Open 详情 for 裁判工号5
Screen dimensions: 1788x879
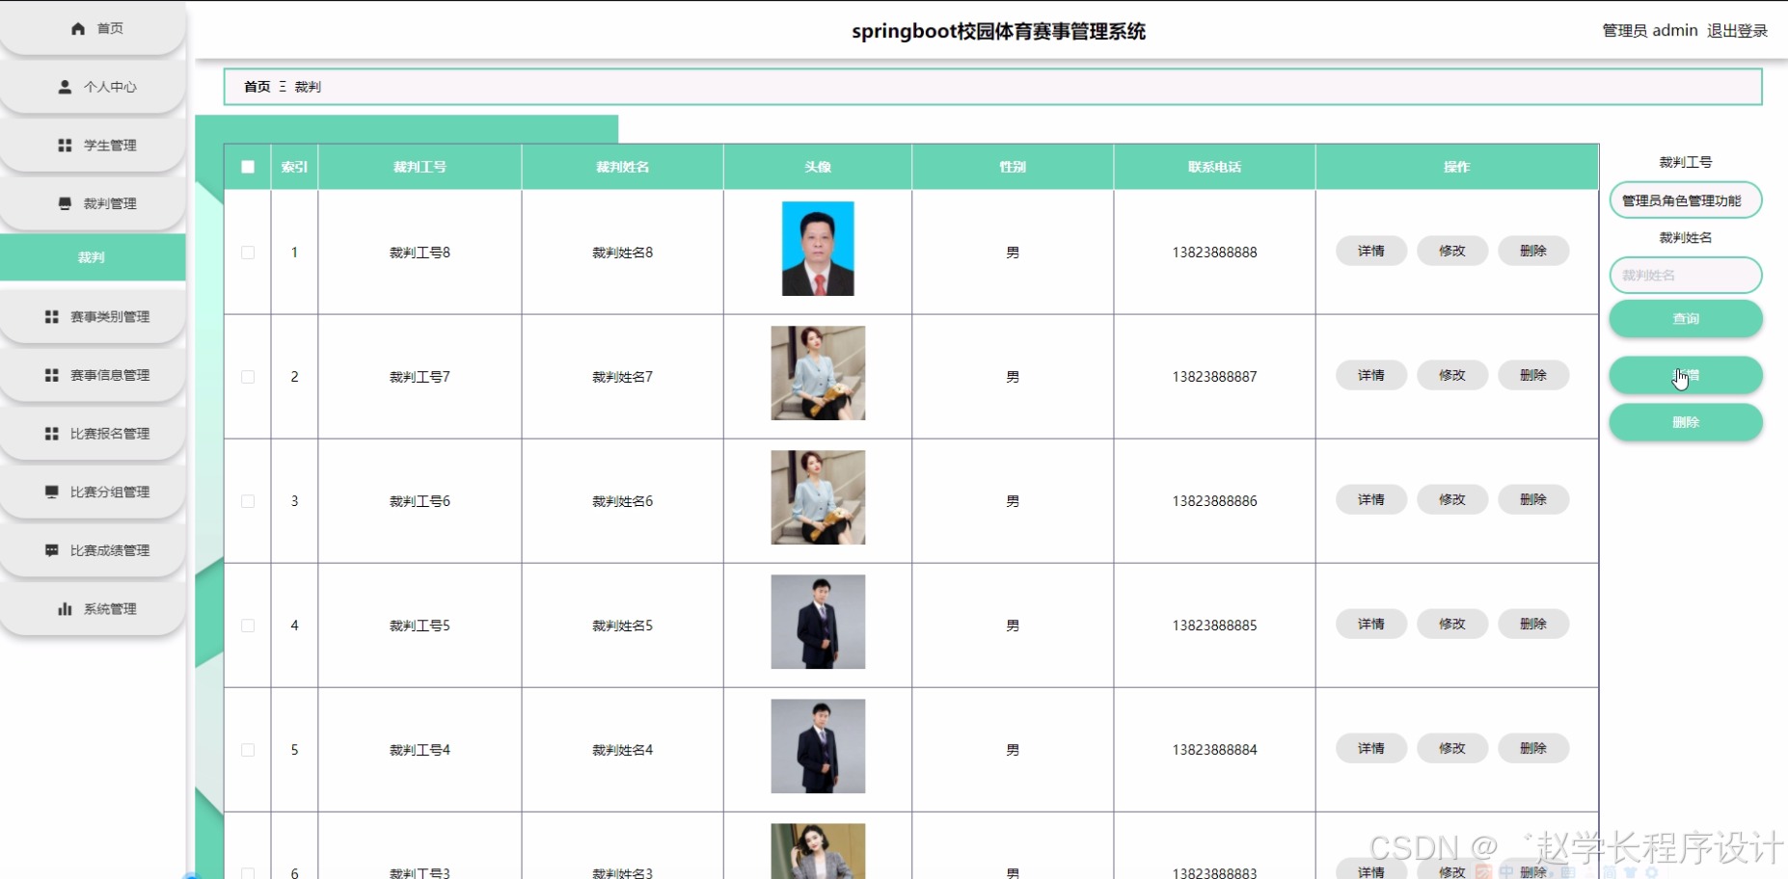pos(1371,625)
